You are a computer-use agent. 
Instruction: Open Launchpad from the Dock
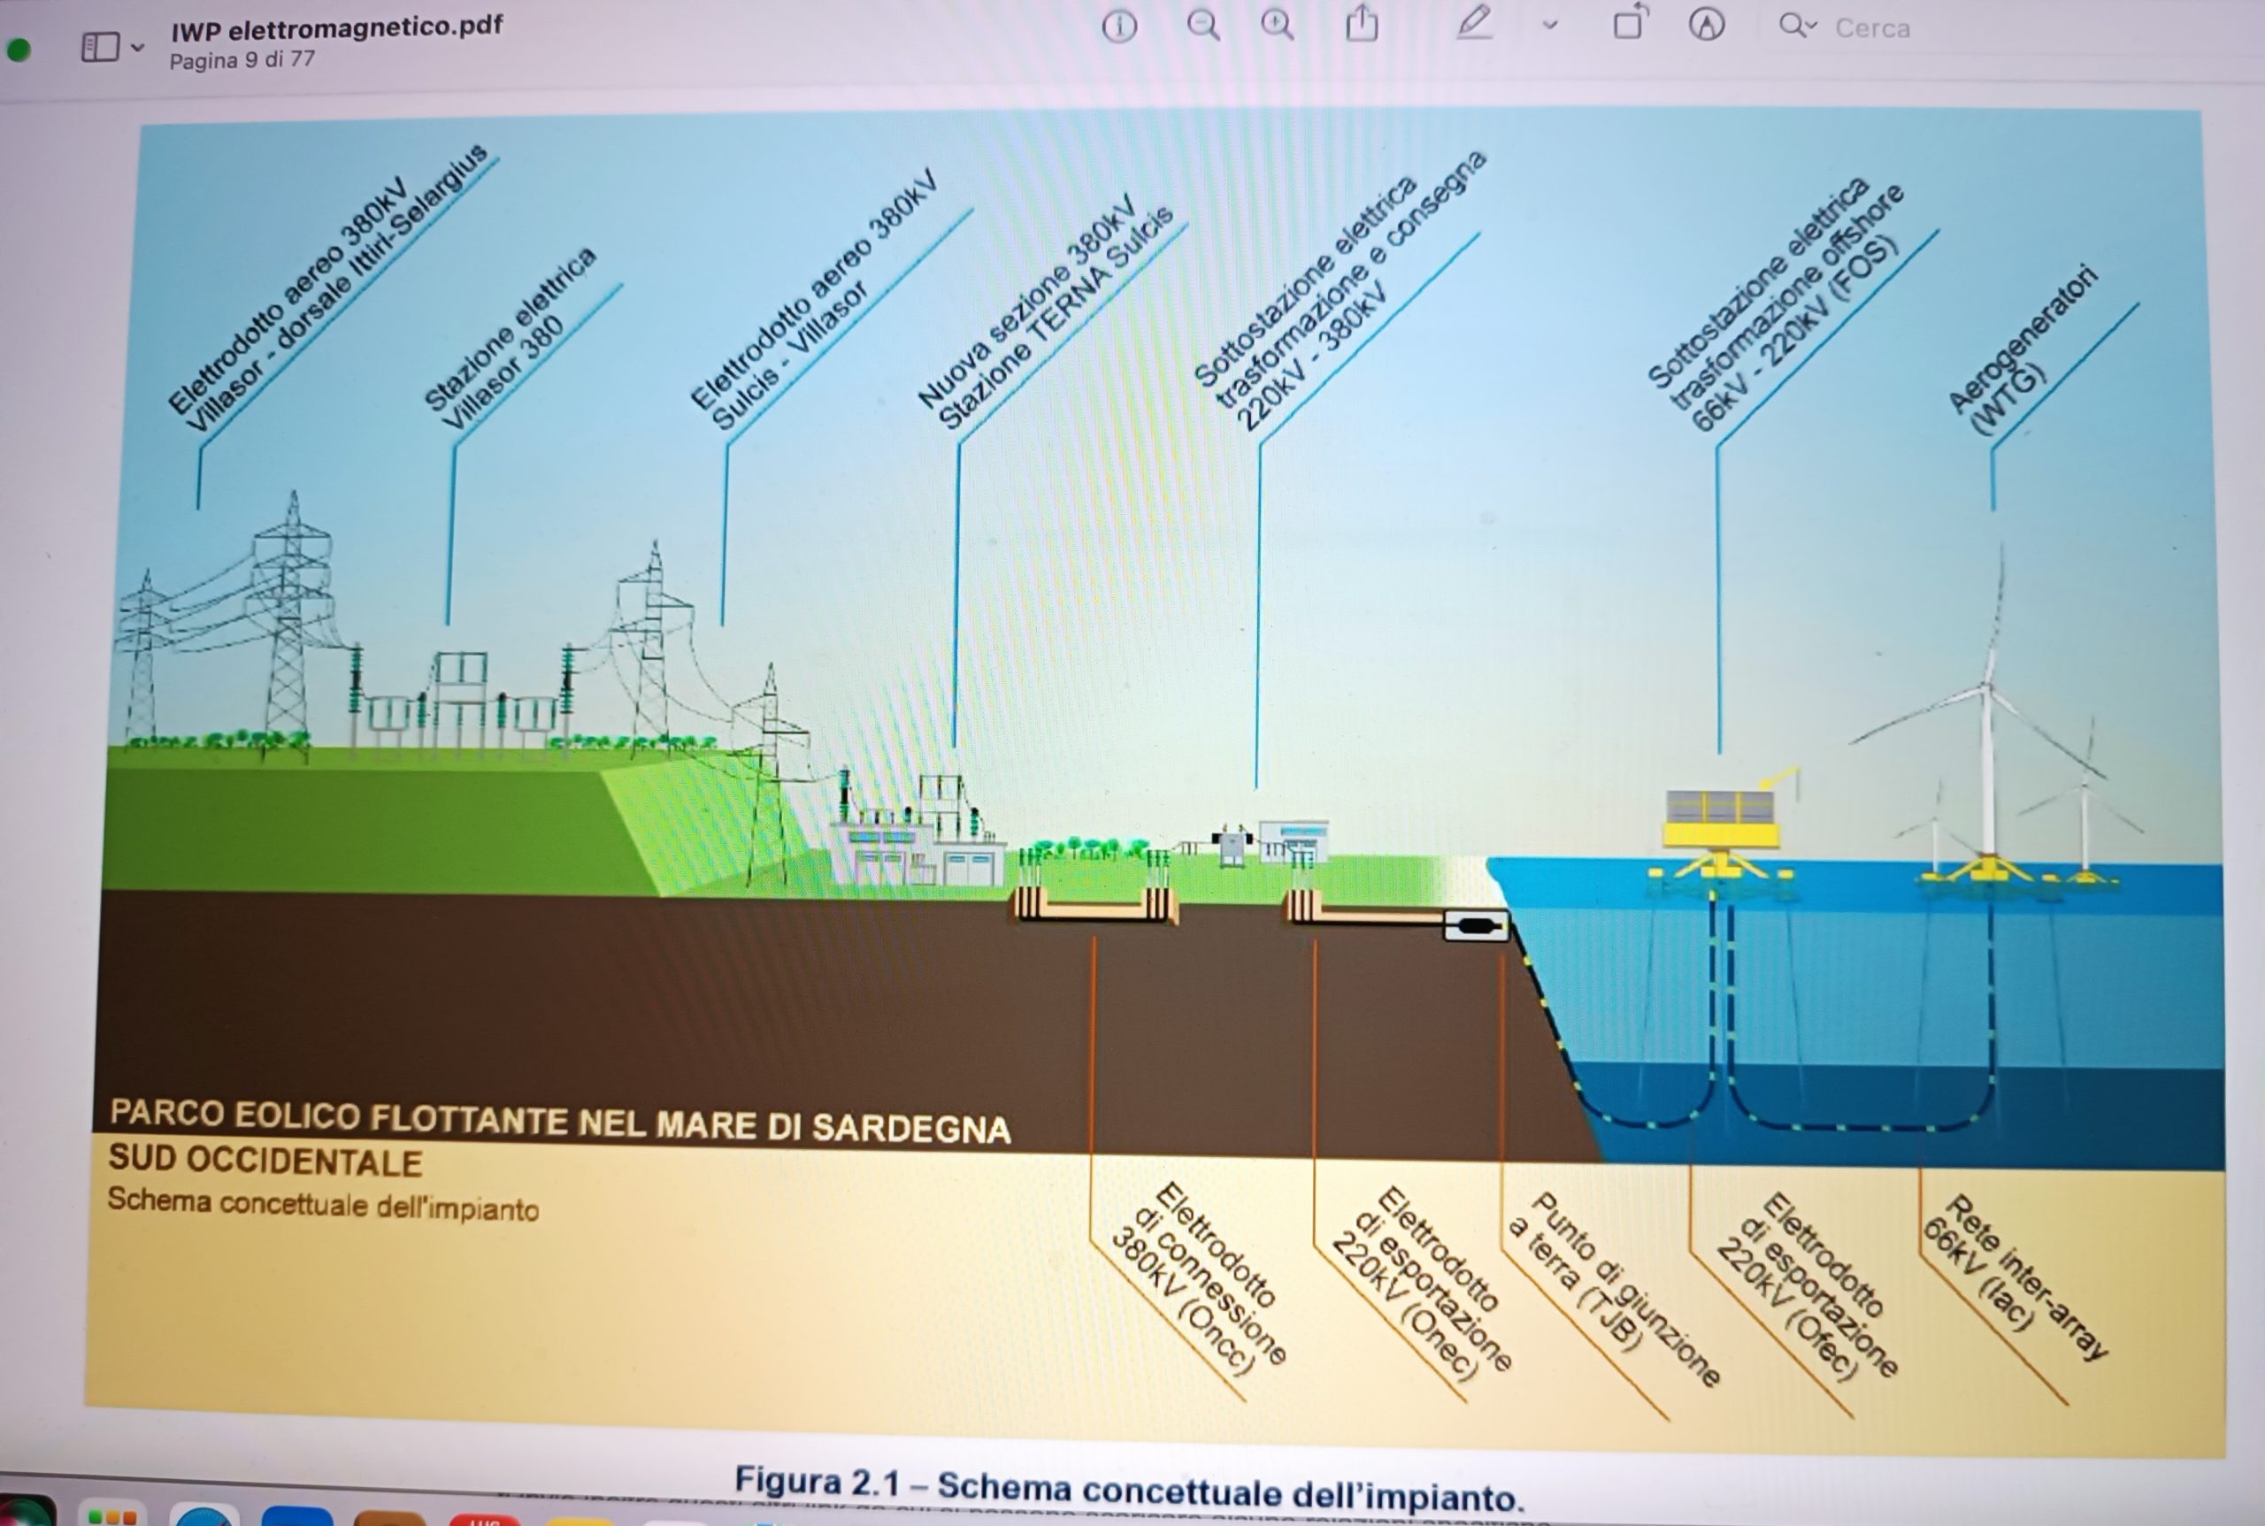[112, 1516]
